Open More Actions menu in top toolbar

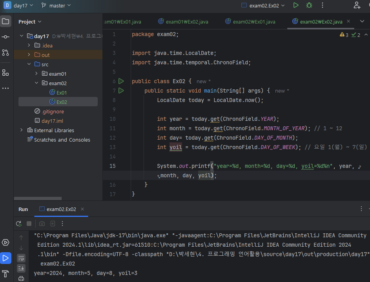point(323,5)
